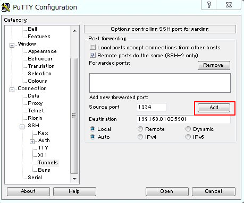Collapse the Window tree node

[x=12, y=45]
